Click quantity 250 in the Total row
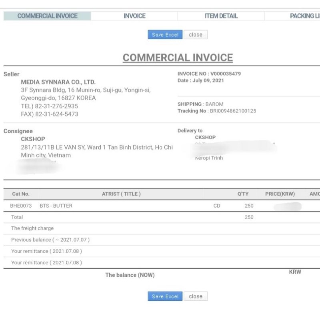This screenshot has height=320, width=320. 249,217
